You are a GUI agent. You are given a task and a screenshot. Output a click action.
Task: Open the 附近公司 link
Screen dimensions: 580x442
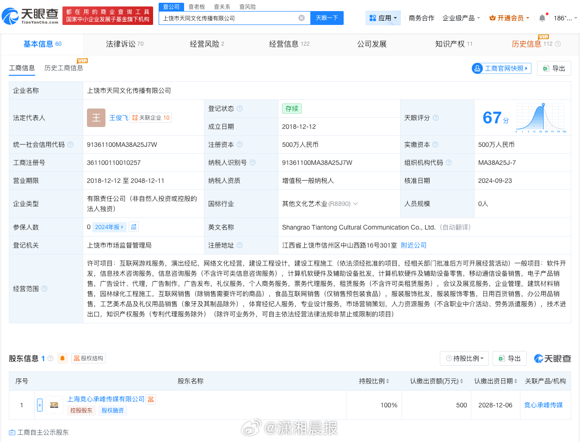coord(413,245)
